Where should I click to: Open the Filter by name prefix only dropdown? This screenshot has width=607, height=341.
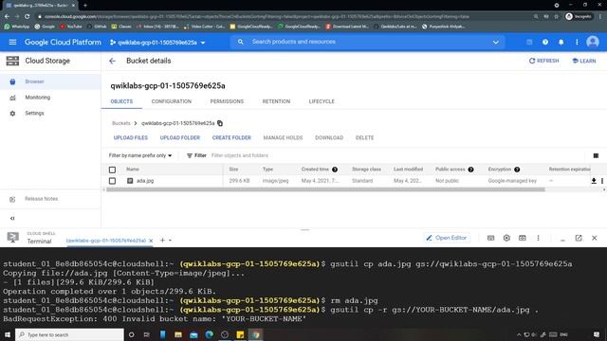pyautogui.click(x=140, y=155)
